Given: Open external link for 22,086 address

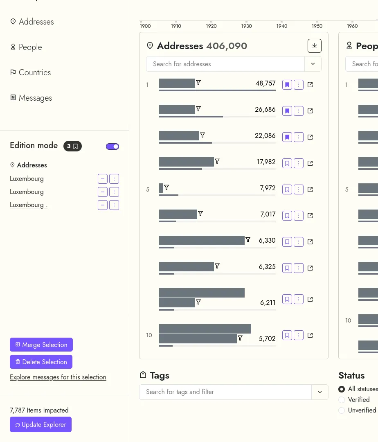Looking at the screenshot, I should tap(310, 137).
